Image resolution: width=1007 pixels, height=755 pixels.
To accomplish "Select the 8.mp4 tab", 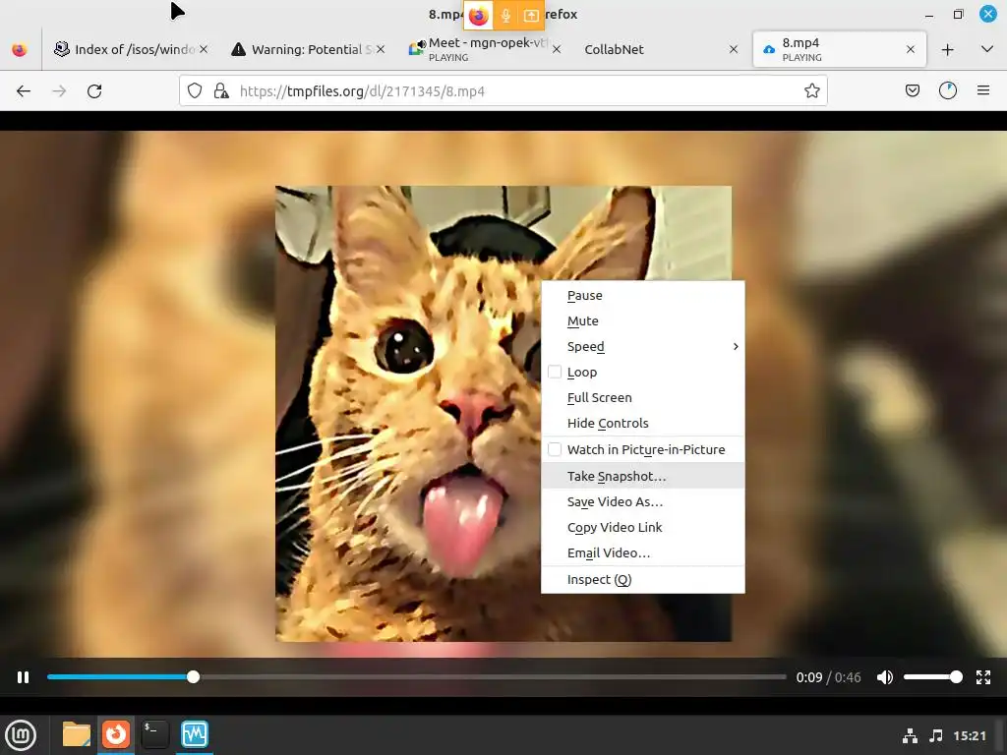I will pyautogui.click(x=840, y=49).
